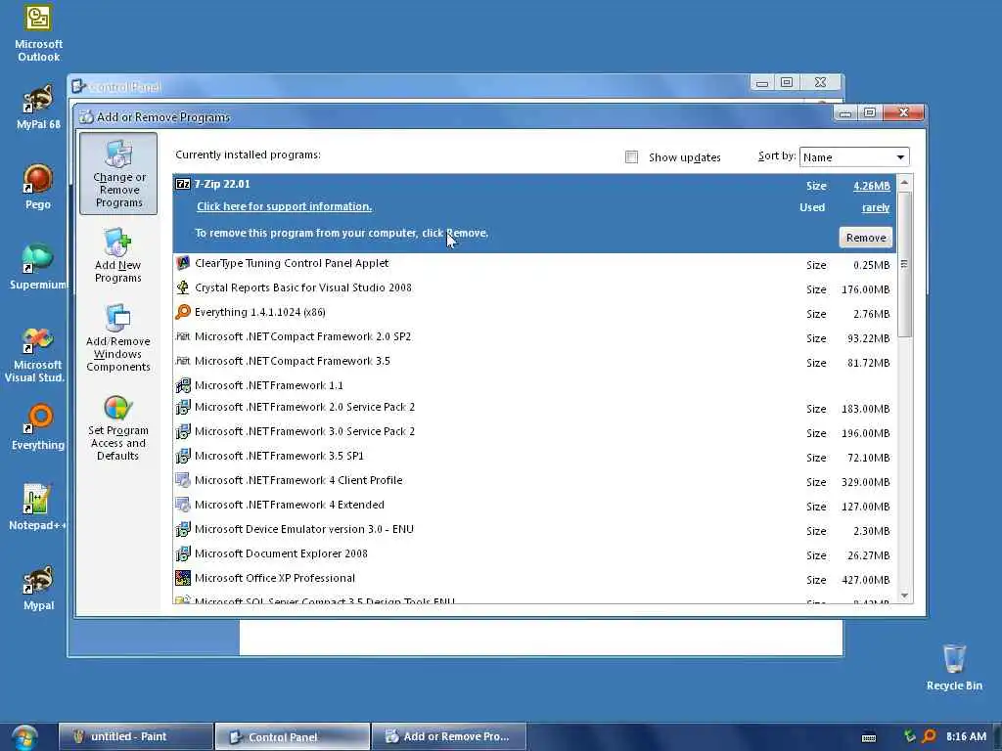Viewport: 1002px width, 751px height.
Task: Select Microsoft Document Explorer 2008 row
Action: (x=534, y=553)
